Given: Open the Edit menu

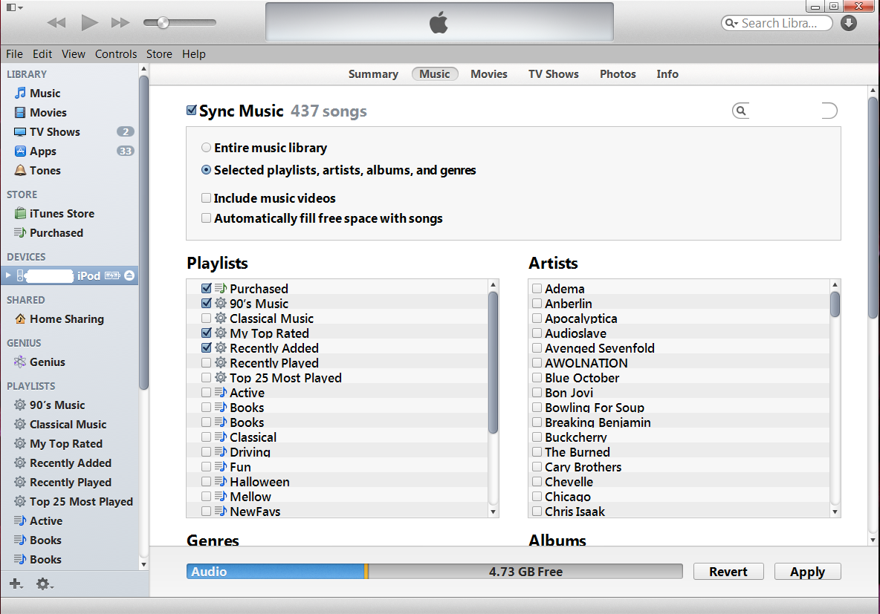Looking at the screenshot, I should pos(42,54).
